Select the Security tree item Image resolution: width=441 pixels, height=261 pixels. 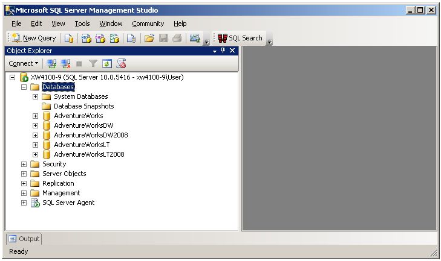point(54,165)
